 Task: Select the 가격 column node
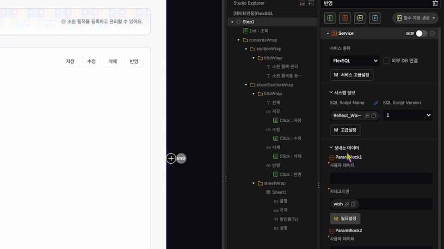point(281,210)
